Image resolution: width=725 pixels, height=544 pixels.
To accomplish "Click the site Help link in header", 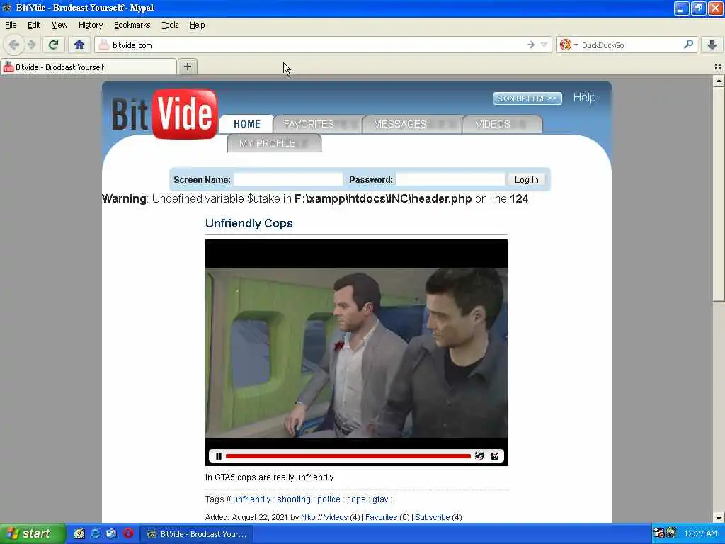I will coord(584,98).
